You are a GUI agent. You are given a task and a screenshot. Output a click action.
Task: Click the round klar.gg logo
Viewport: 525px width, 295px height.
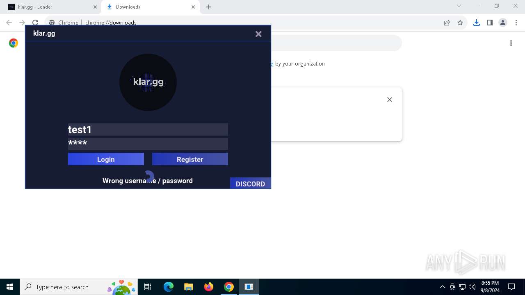(x=148, y=82)
